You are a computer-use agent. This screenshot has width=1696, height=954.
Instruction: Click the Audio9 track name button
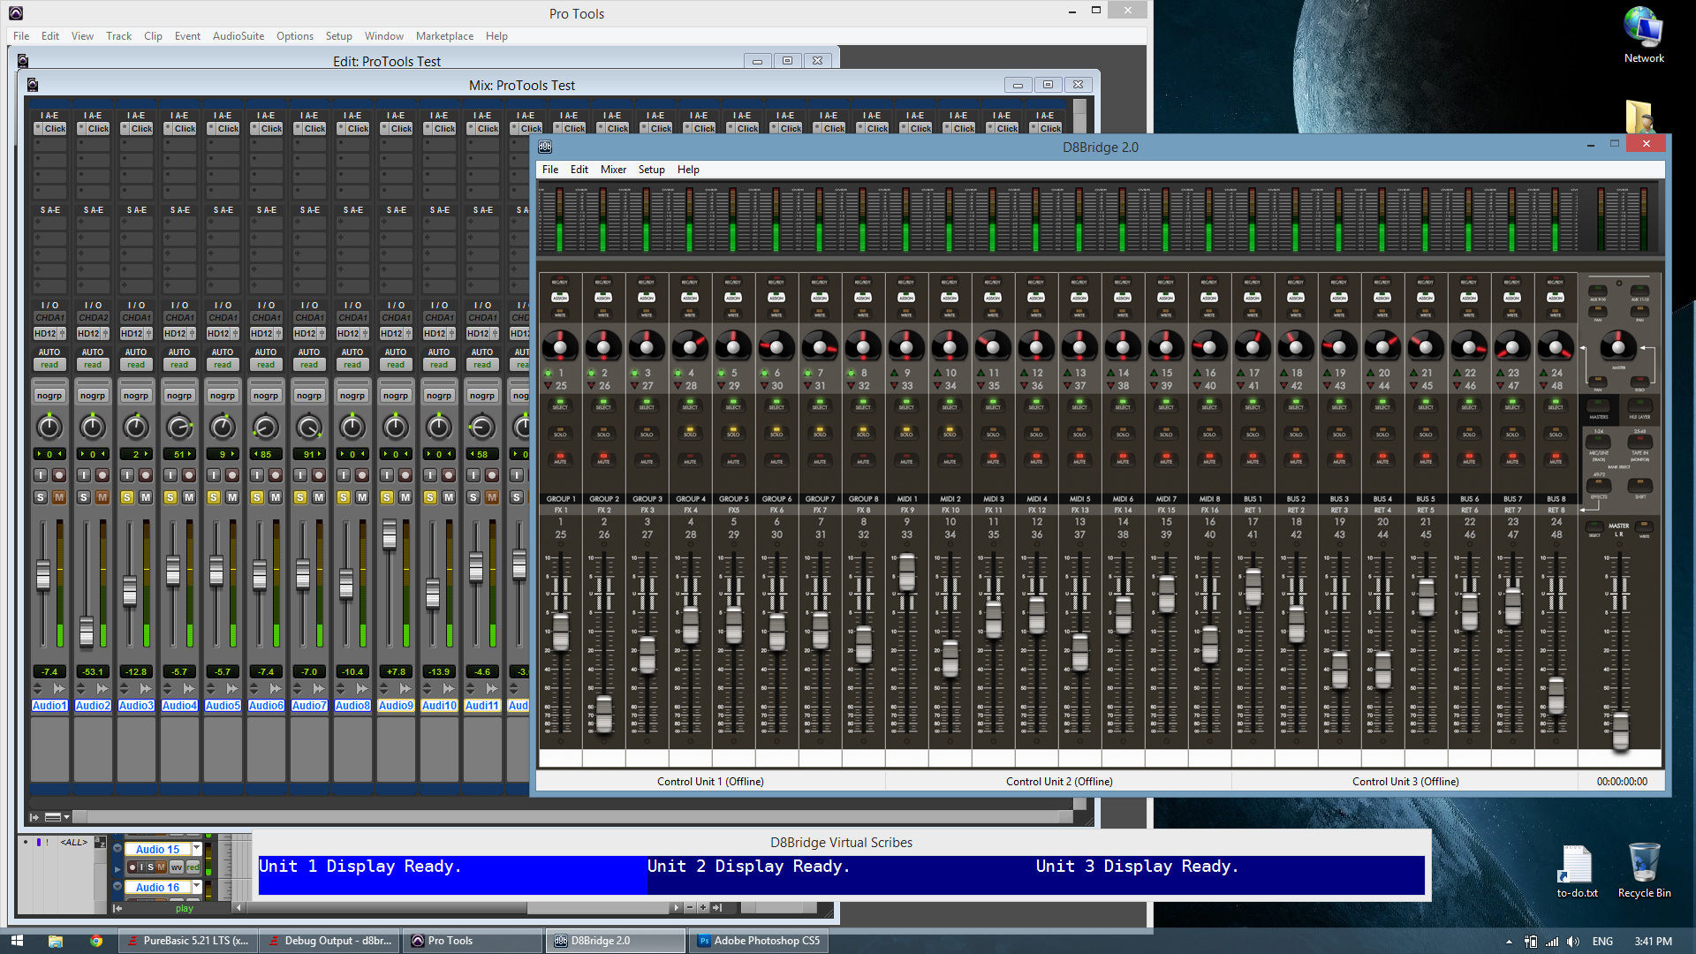(x=396, y=706)
